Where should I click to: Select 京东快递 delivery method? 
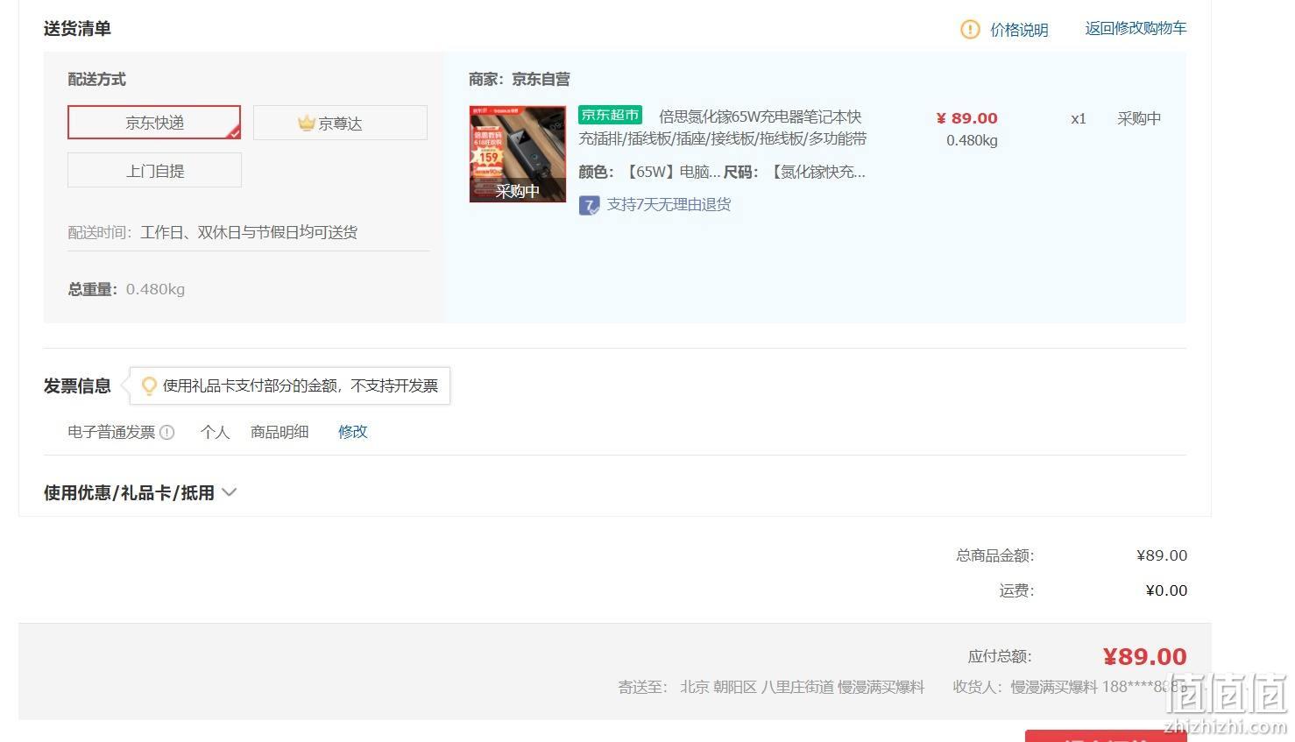(154, 123)
